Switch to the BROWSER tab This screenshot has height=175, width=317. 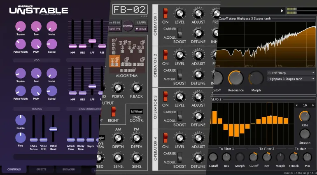pyautogui.click(x=69, y=170)
